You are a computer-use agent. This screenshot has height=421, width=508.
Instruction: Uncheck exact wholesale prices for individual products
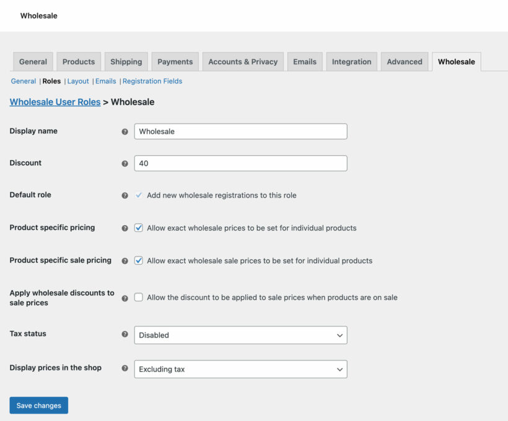pyautogui.click(x=139, y=228)
